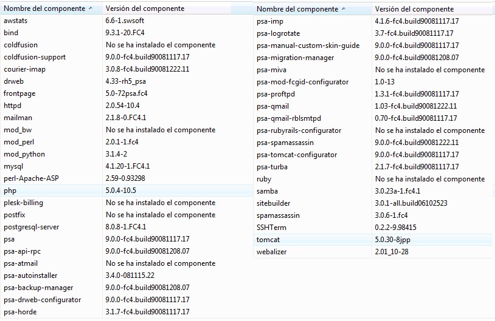The image size is (495, 321).
Task: Select the 'mod_python' row
Action: point(126,154)
